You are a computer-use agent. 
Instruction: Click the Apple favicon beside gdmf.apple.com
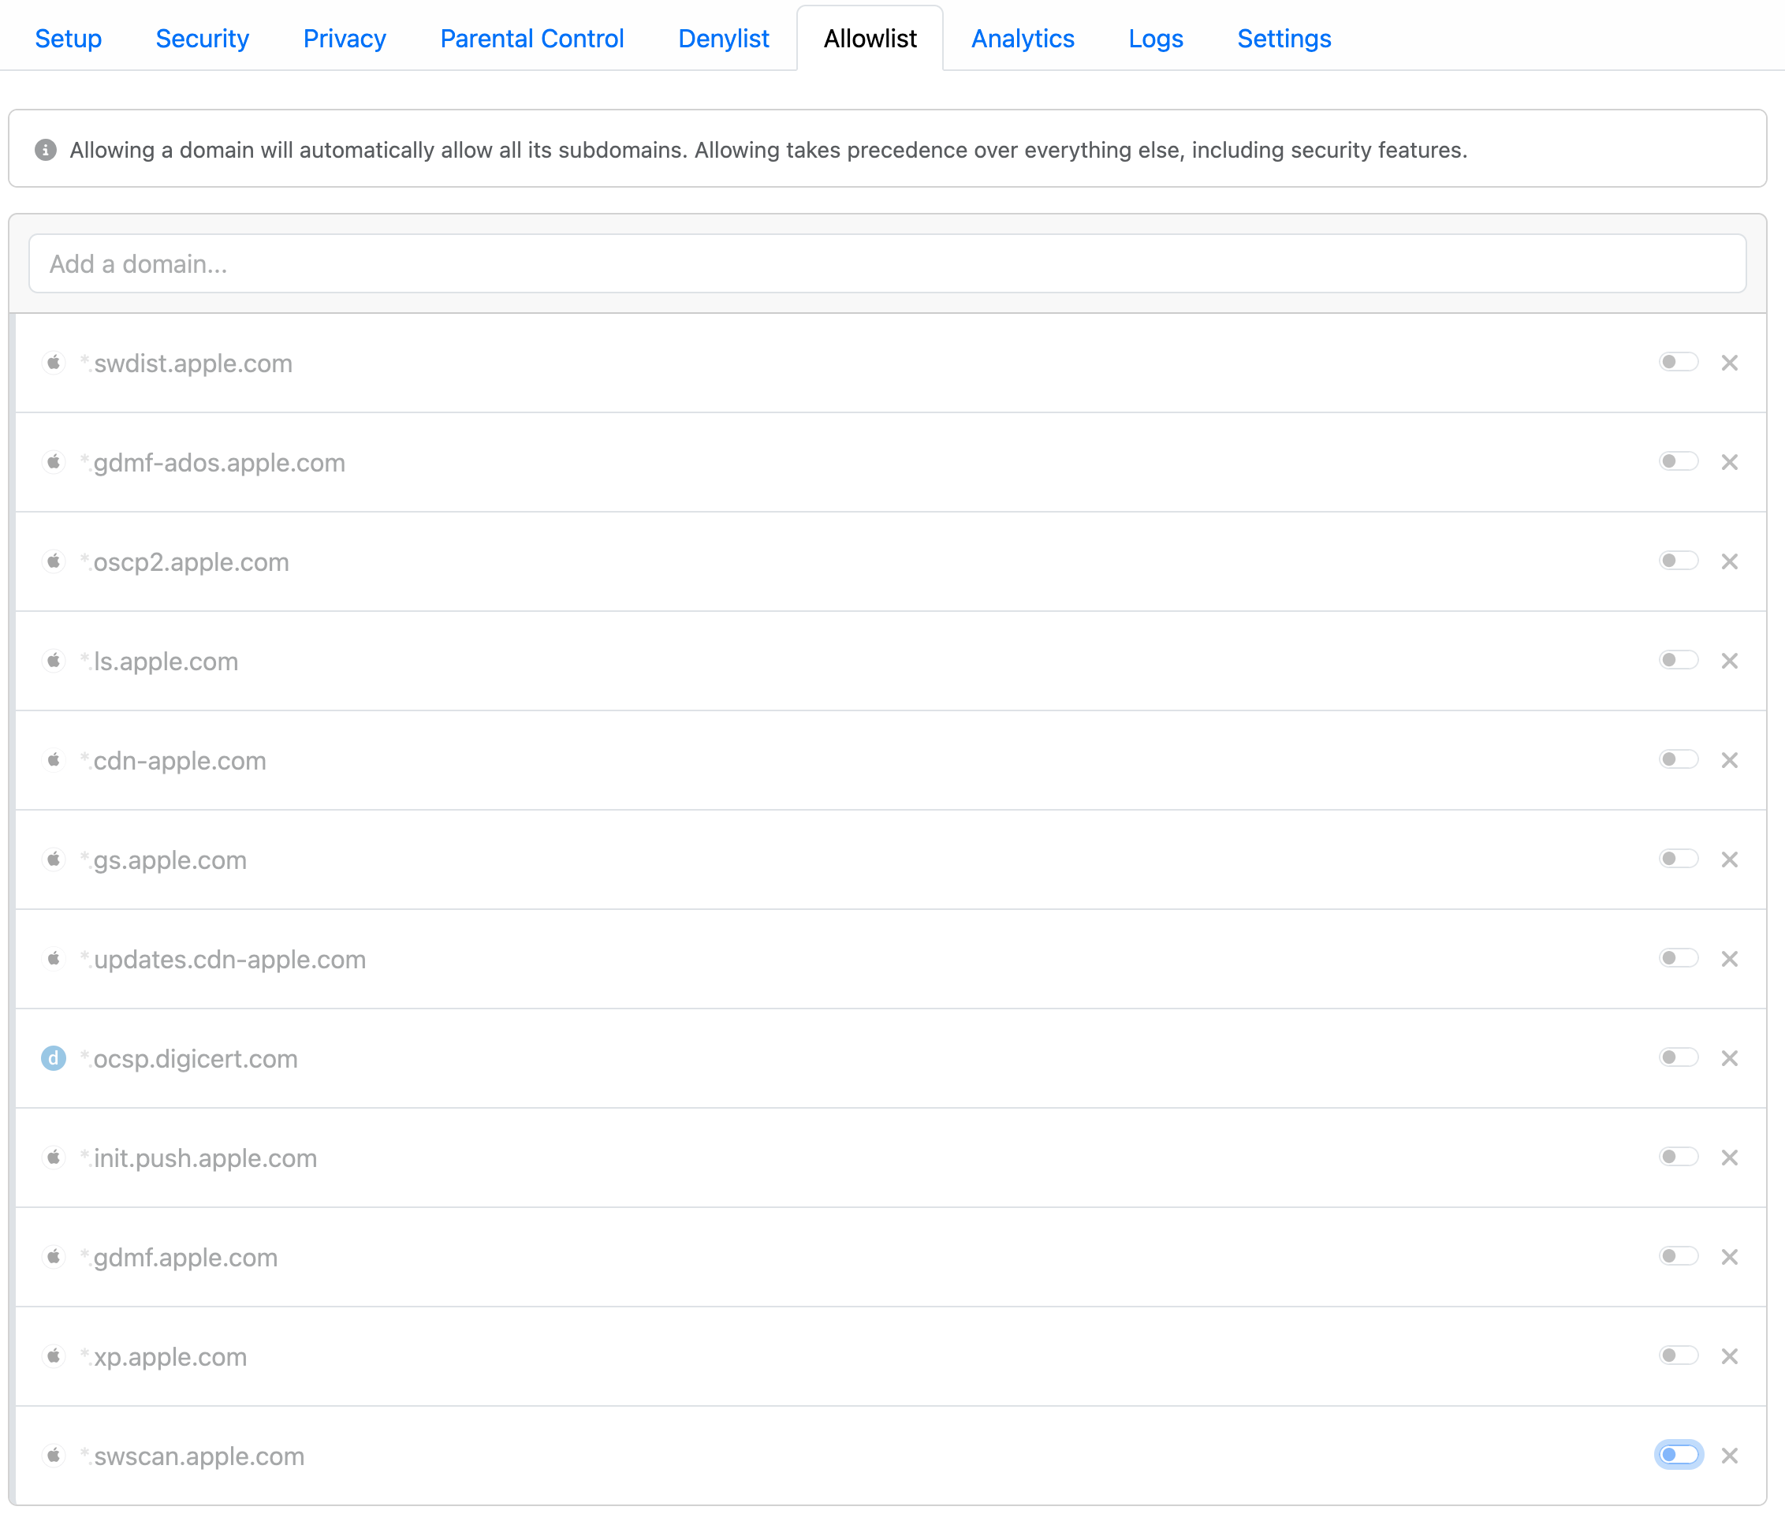pos(54,1257)
